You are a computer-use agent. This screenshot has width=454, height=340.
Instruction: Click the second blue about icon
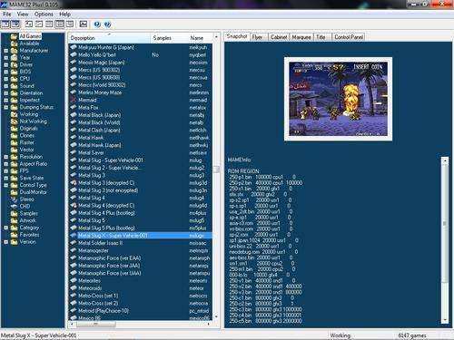(107, 24)
